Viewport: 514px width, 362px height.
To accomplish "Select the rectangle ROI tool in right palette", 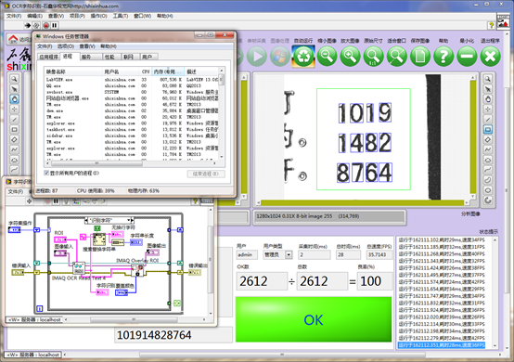I will click(x=488, y=130).
